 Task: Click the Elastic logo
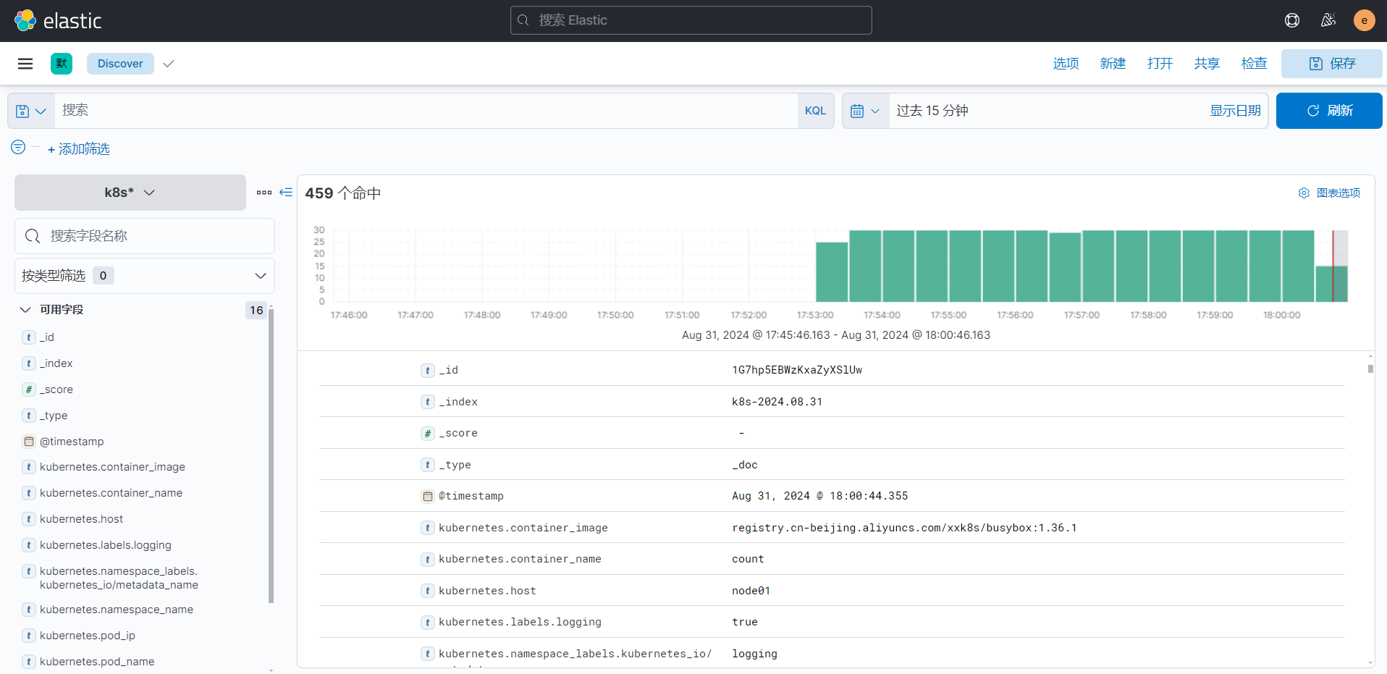(58, 20)
